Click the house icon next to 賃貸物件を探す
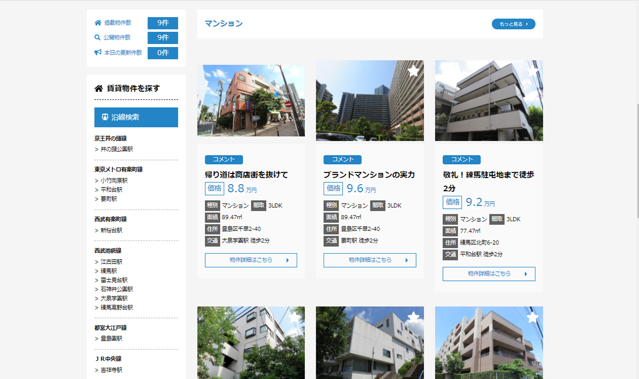The width and height of the screenshot is (639, 379). point(98,88)
